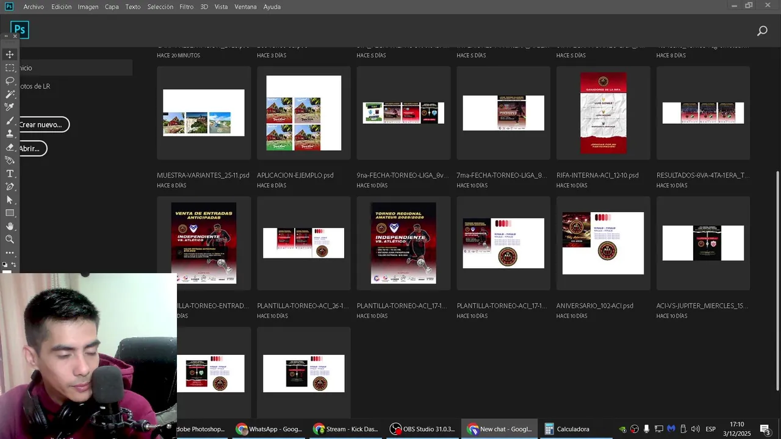Open 9na-FECHA-TORNEO-LIGA thumbnail
Image resolution: width=781 pixels, height=439 pixels.
point(403,113)
